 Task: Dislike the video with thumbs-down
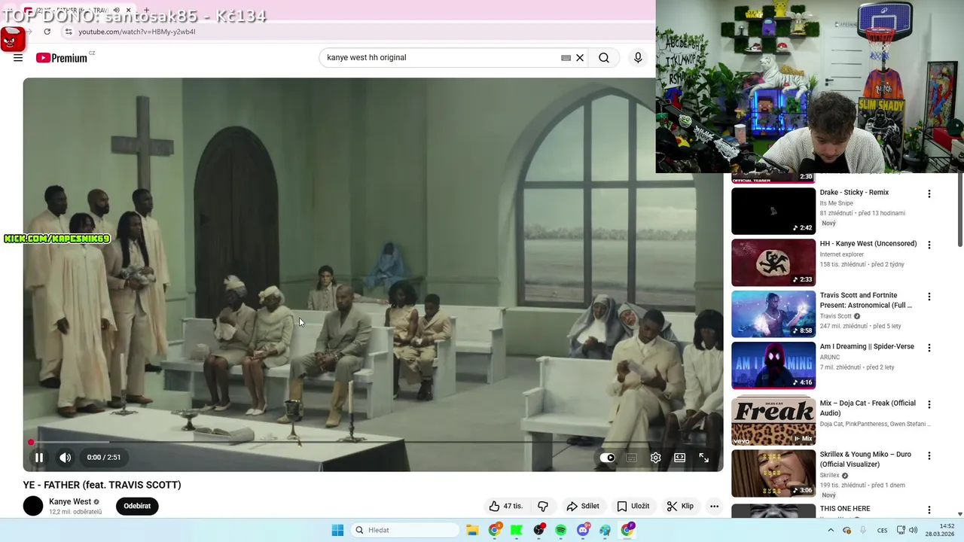coord(543,506)
